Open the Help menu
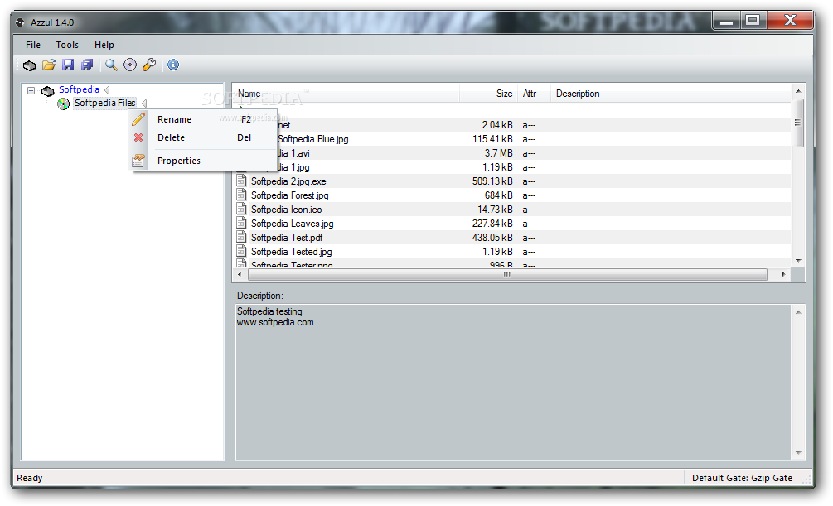This screenshot has height=506, width=833. [x=104, y=45]
